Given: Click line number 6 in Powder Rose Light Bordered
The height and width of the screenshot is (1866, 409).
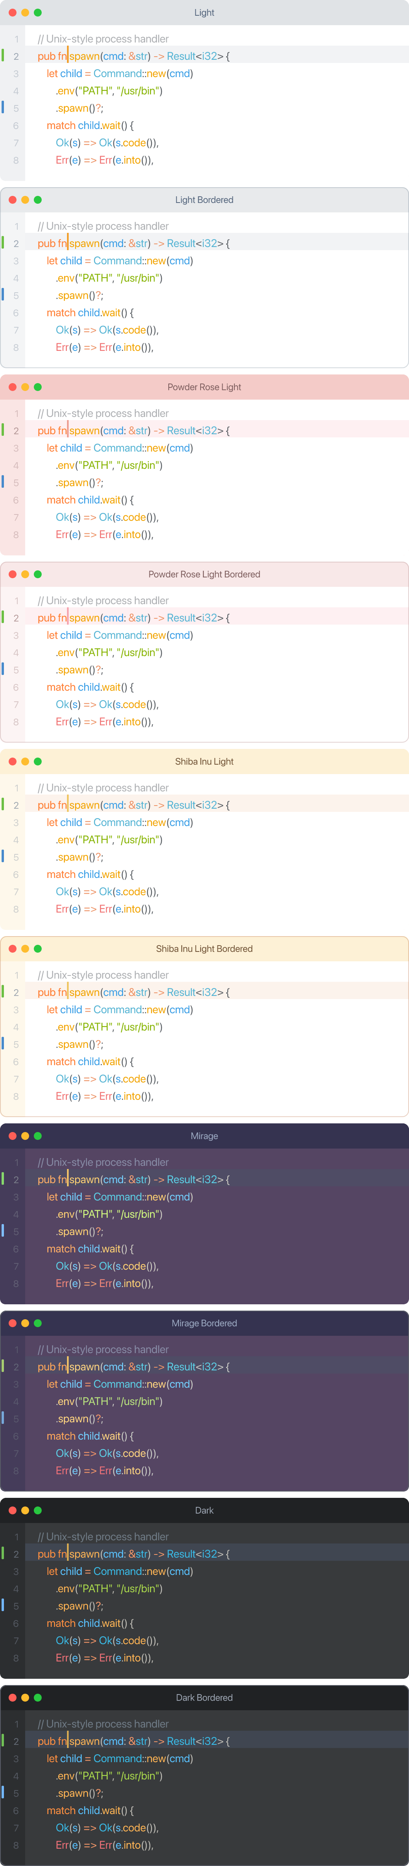Looking at the screenshot, I should click(x=16, y=688).
